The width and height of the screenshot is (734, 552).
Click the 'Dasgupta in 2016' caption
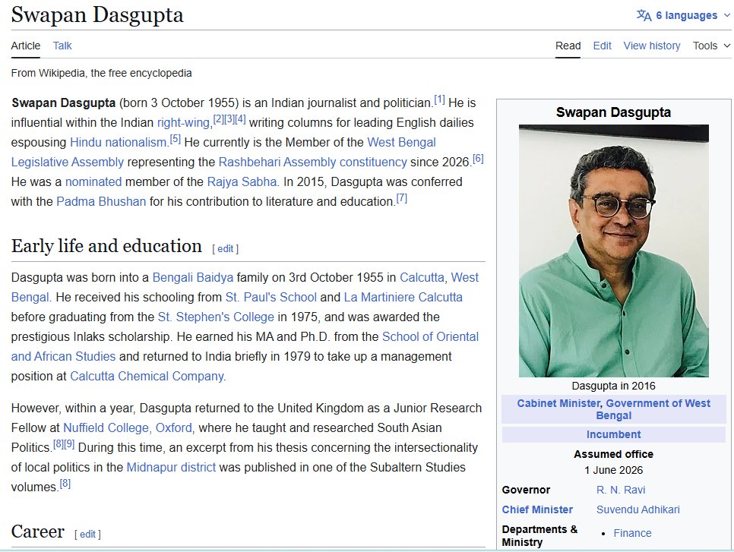pyautogui.click(x=614, y=386)
